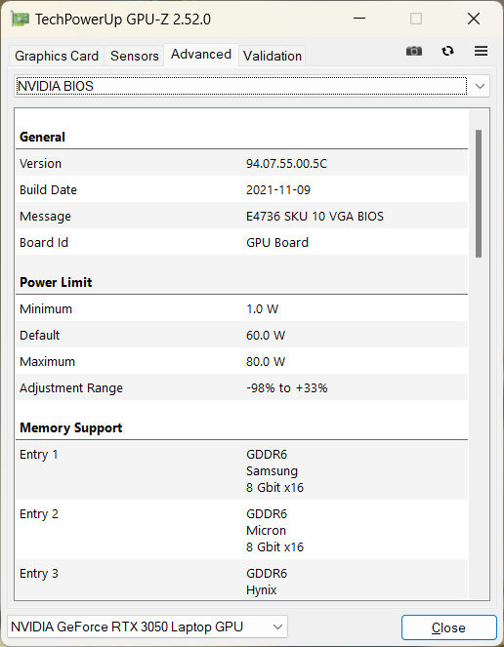The image size is (504, 647).
Task: Select the Maximum power value 80.0 W
Action: tap(266, 362)
